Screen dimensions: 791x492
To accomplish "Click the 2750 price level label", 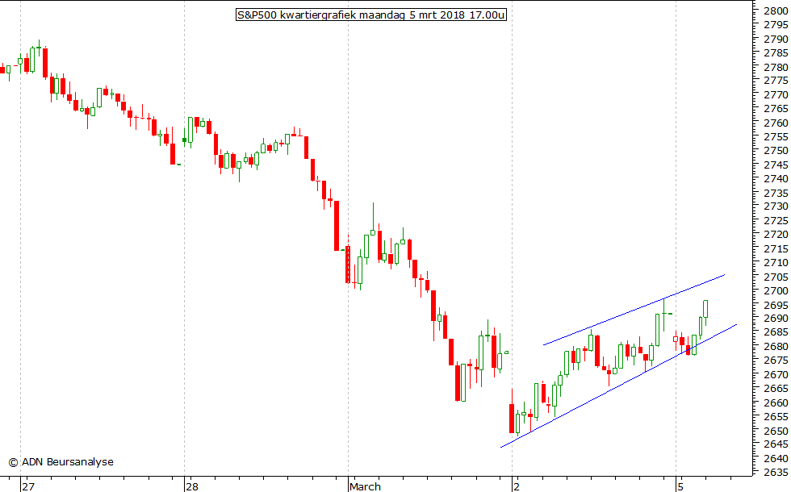I will tap(776, 151).
